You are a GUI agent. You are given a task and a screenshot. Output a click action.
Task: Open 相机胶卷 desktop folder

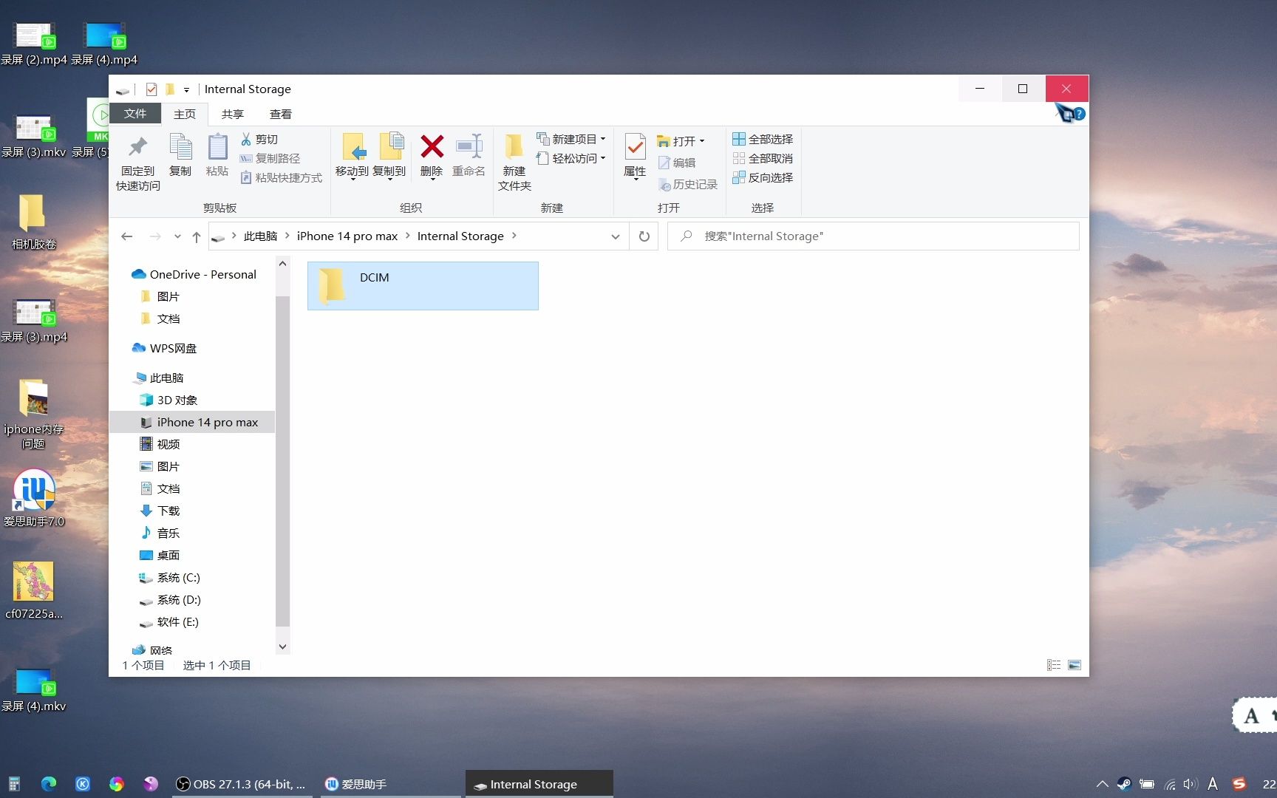(x=33, y=222)
